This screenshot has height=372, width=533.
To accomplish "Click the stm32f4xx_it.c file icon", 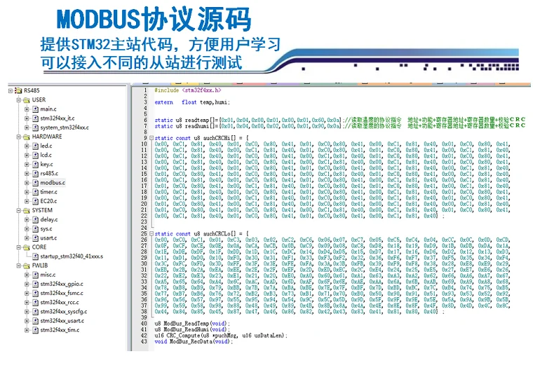I will [35, 118].
